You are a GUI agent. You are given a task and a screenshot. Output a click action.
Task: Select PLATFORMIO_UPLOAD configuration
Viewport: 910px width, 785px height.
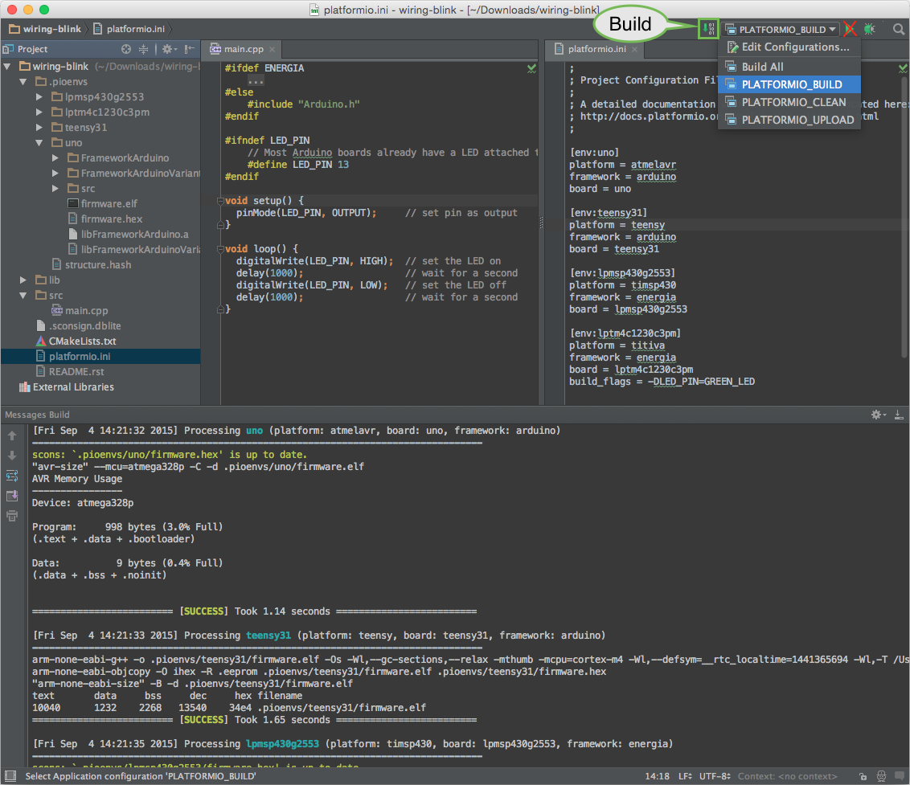tap(789, 120)
